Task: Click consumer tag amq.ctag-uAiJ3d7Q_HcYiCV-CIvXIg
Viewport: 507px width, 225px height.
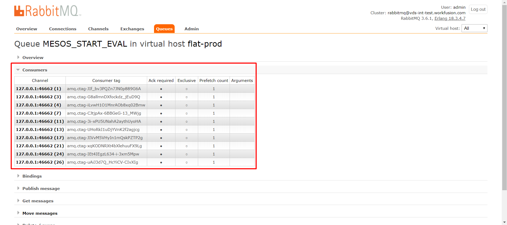Action: pyautogui.click(x=103, y=162)
